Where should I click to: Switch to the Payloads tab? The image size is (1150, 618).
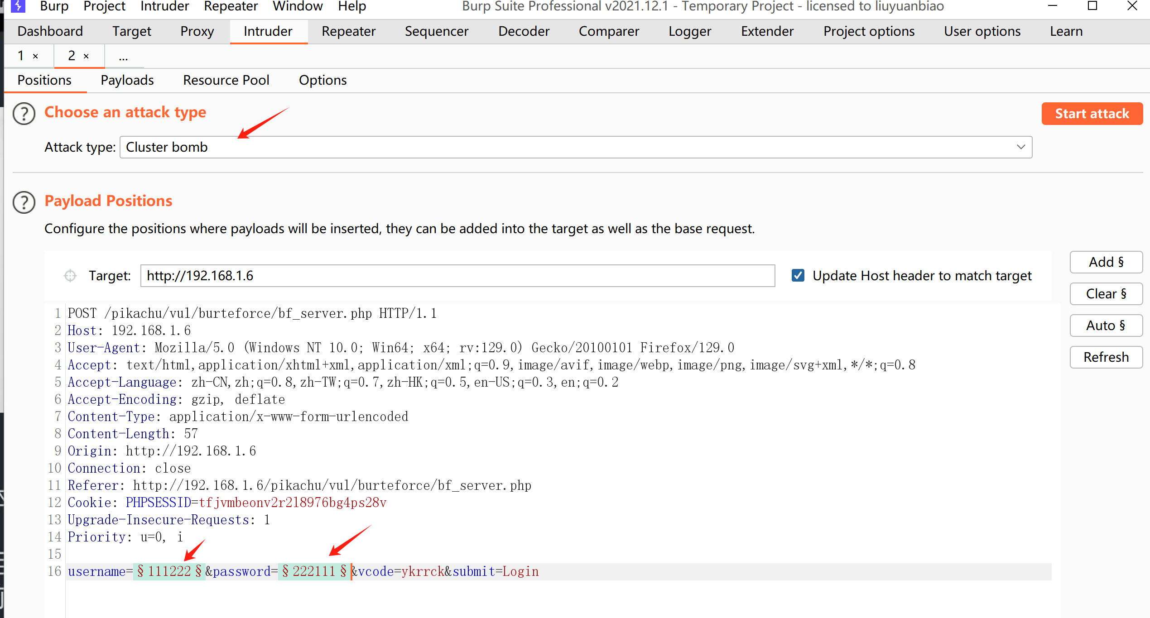click(127, 80)
